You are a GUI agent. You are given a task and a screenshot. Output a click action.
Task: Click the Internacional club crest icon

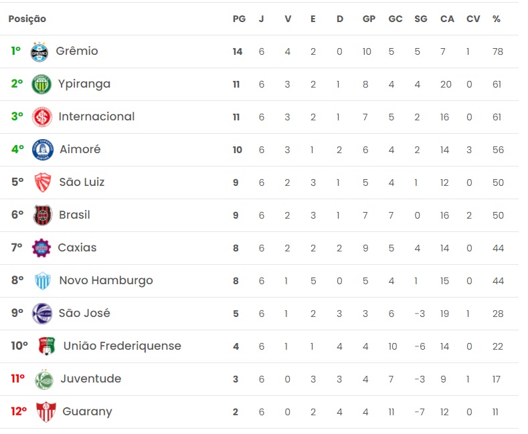point(42,117)
